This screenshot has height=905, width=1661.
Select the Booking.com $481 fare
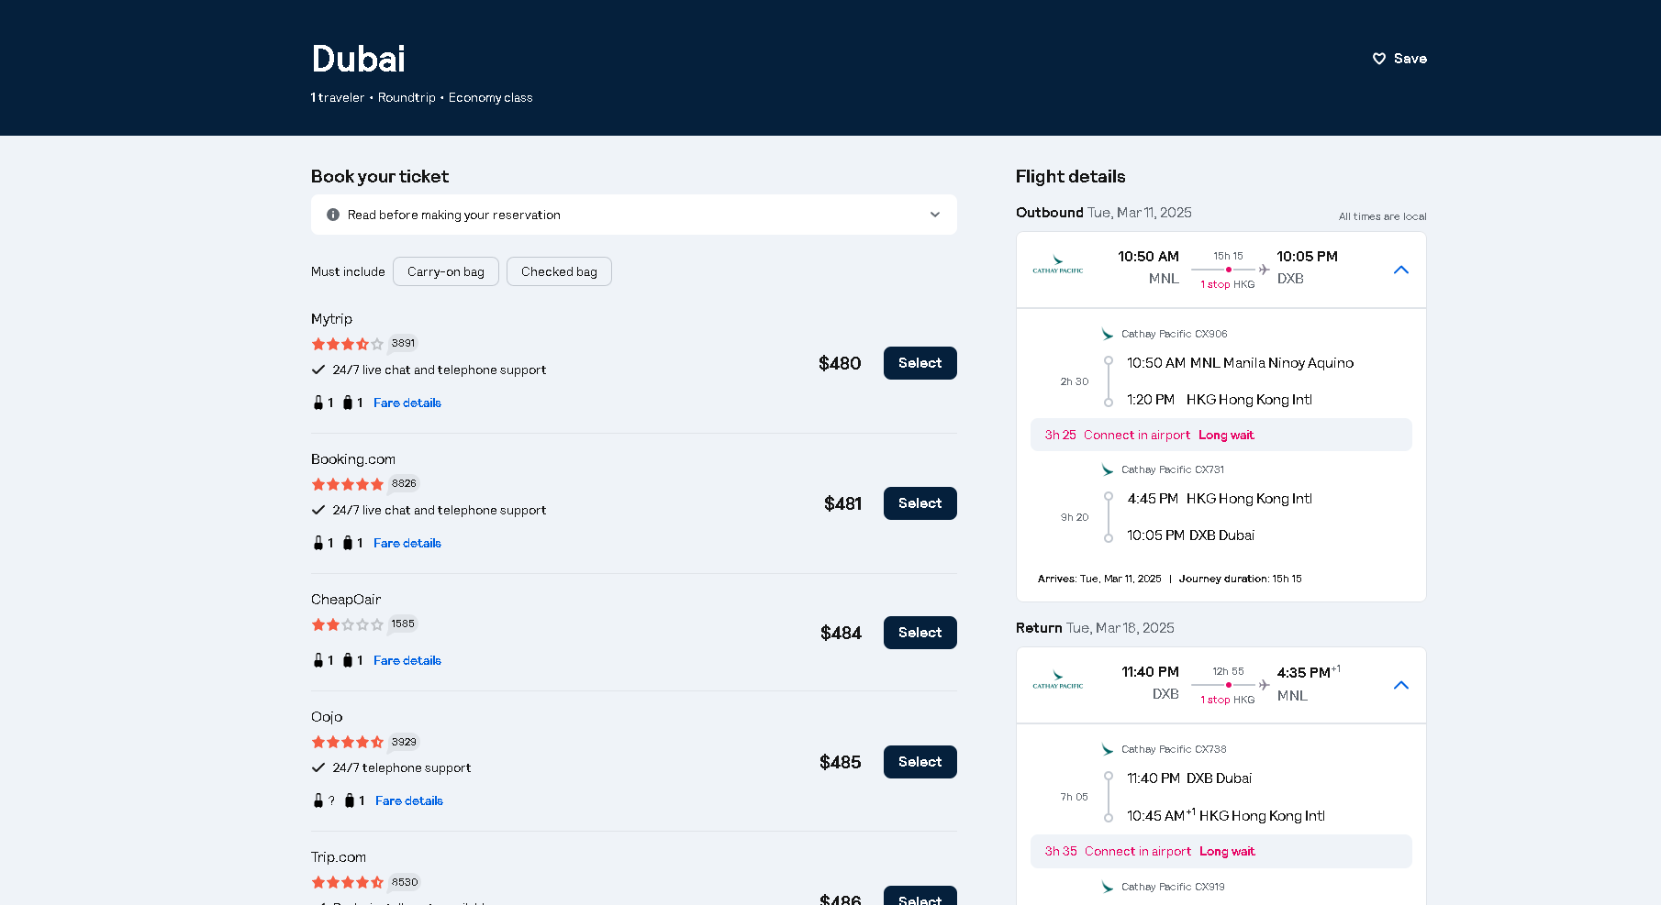[920, 503]
